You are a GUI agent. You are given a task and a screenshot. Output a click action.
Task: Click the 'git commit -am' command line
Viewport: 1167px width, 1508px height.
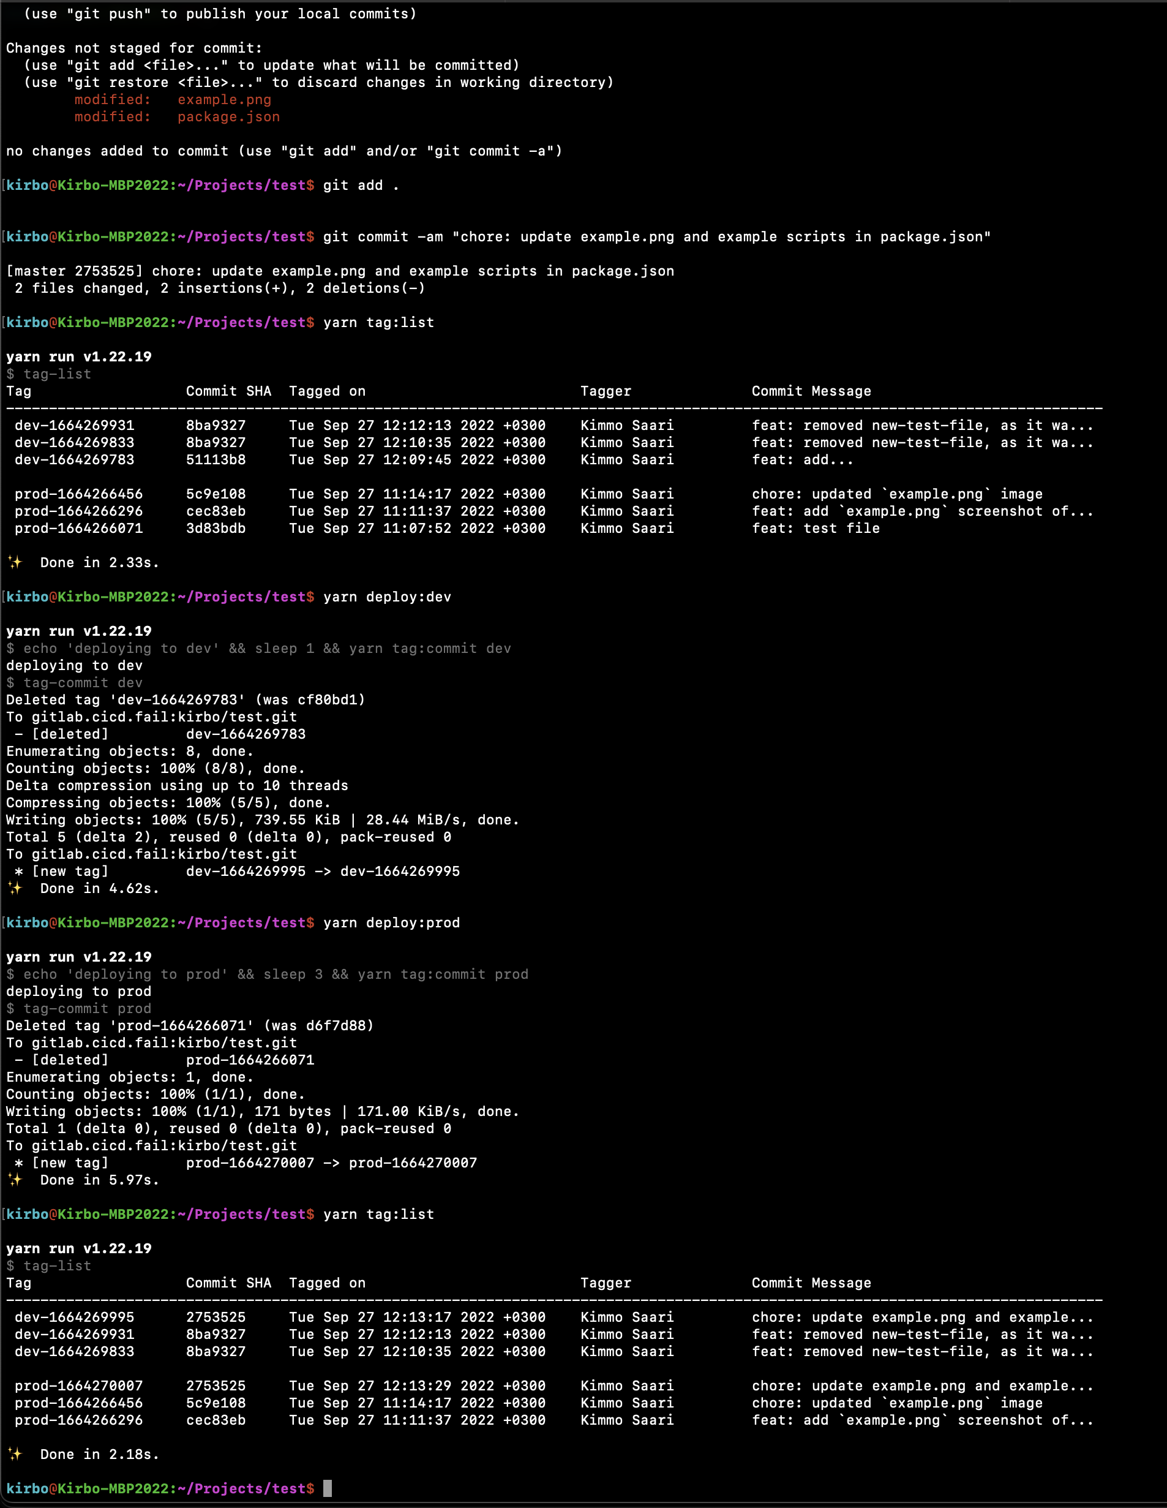click(657, 237)
